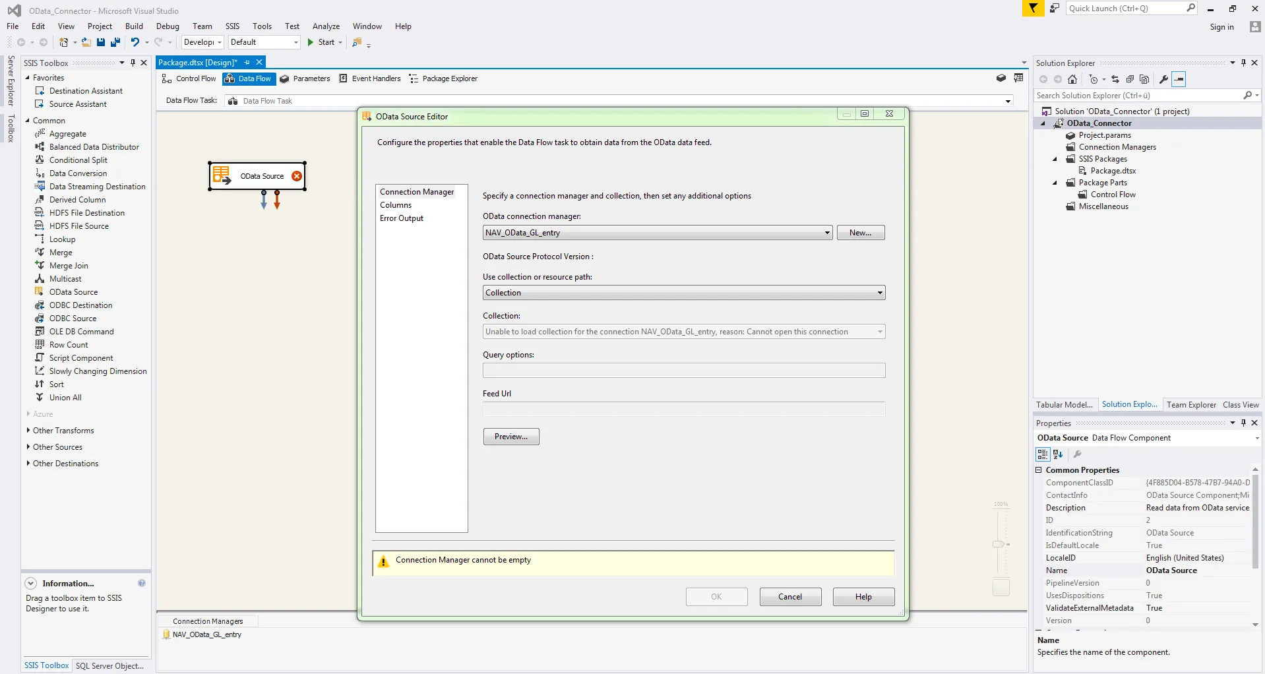Click the feedback icon beside Quick Launch
This screenshot has height=674, width=1265.
(1055, 8)
